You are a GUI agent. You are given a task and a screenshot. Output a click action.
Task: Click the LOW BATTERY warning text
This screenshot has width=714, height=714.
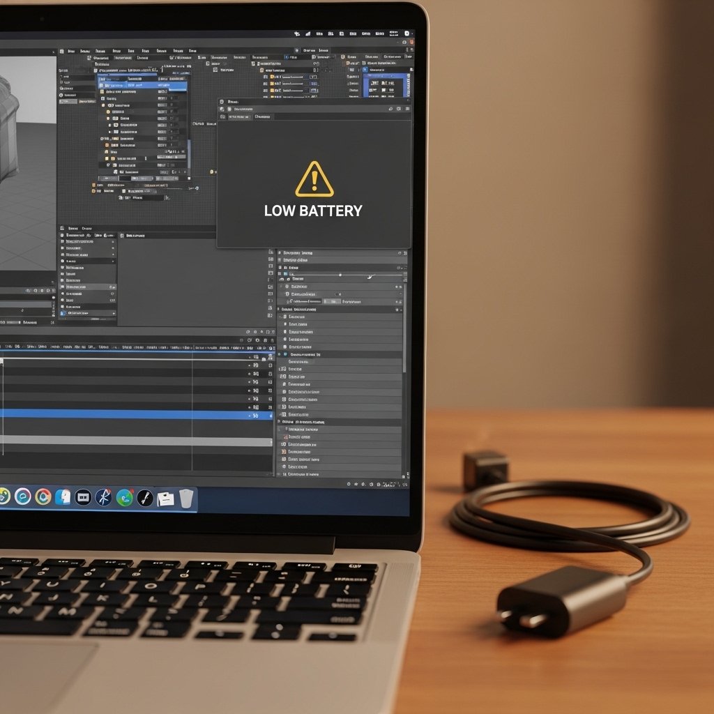313,211
